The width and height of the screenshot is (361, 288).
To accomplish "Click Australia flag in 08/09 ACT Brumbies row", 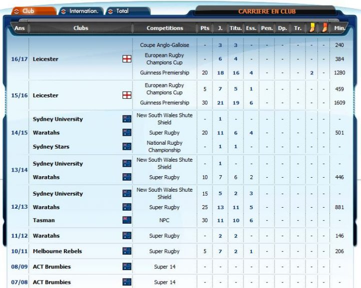I will pos(127,267).
